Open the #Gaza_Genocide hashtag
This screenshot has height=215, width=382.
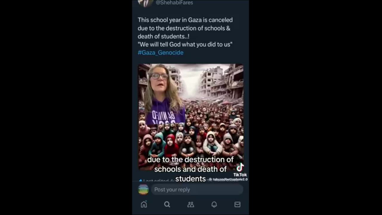(161, 53)
